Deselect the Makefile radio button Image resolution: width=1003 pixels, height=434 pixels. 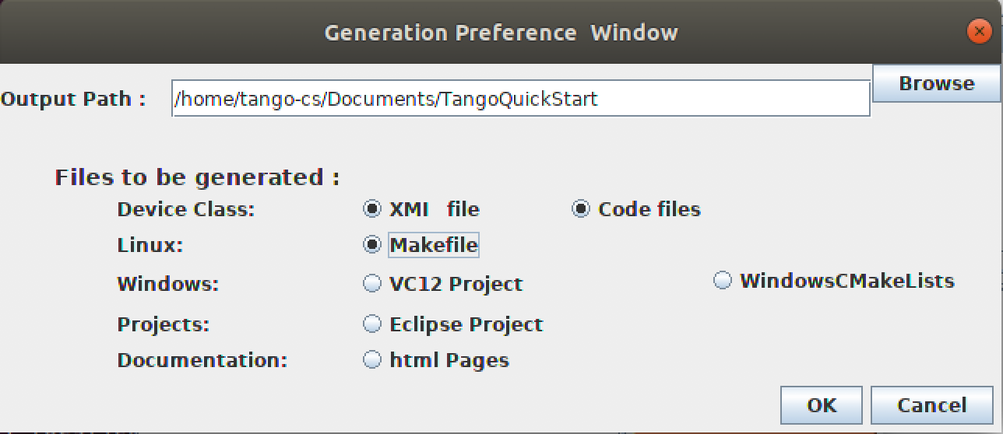click(x=421, y=245)
